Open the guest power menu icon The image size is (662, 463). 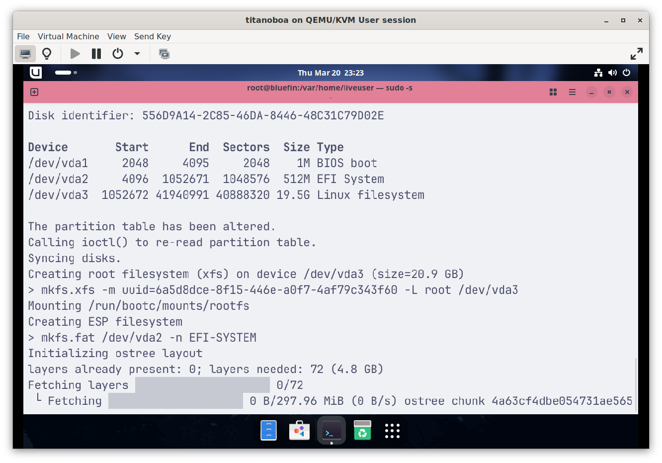click(x=627, y=73)
